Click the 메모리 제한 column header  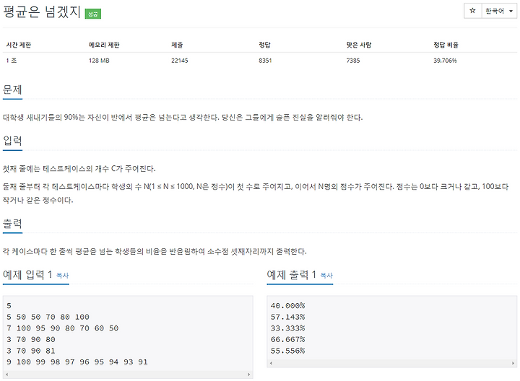click(x=104, y=45)
